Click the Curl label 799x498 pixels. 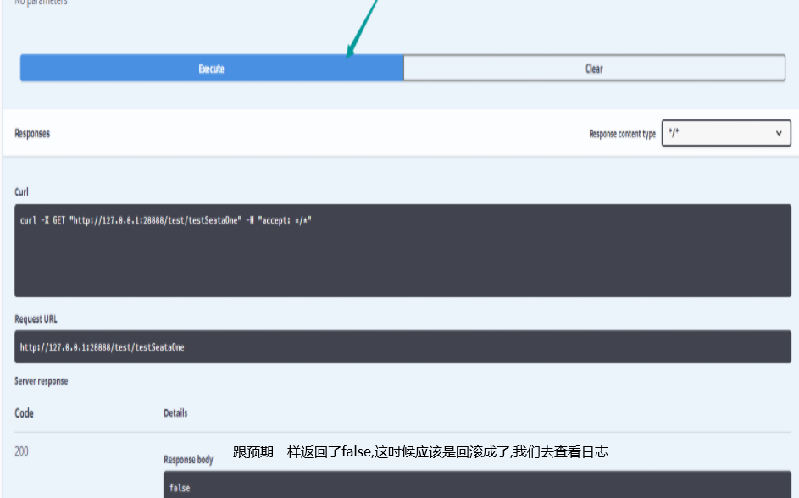coord(21,192)
